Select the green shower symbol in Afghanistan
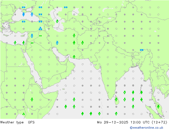Screen dimensions: 169x130 pyautogui.click(x=82, y=43)
